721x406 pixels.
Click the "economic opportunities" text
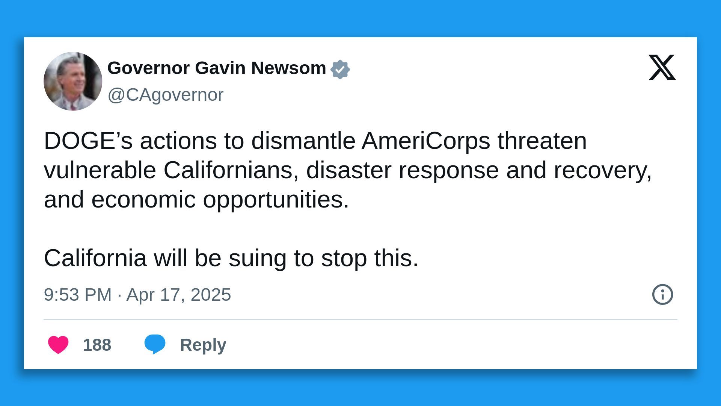(x=220, y=199)
